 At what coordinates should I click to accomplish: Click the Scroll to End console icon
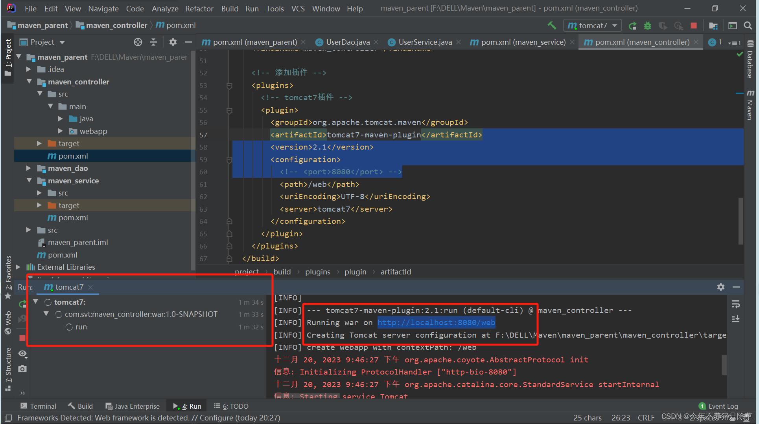click(736, 319)
